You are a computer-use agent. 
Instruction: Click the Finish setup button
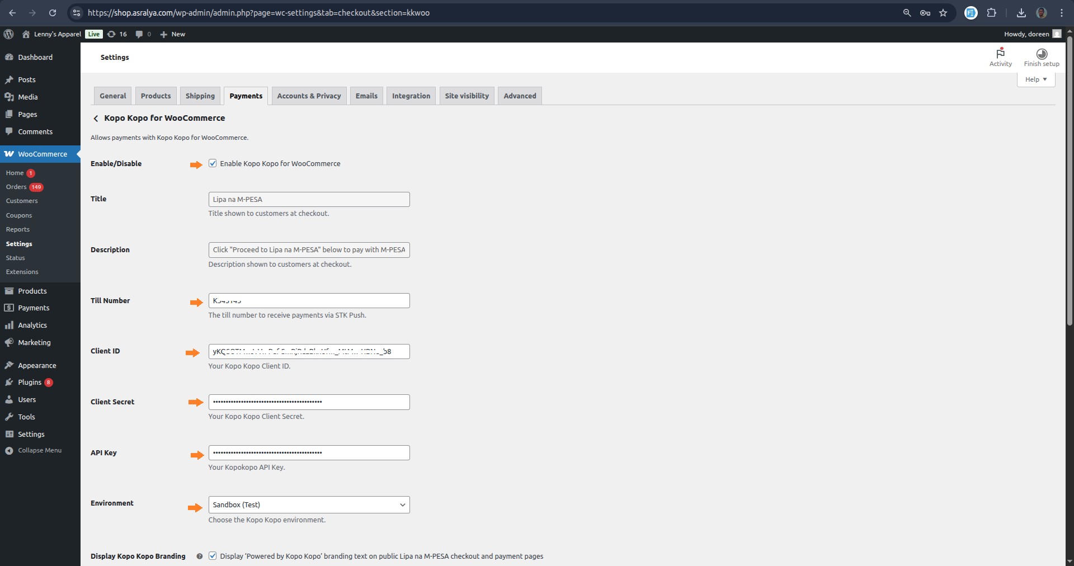(x=1041, y=58)
